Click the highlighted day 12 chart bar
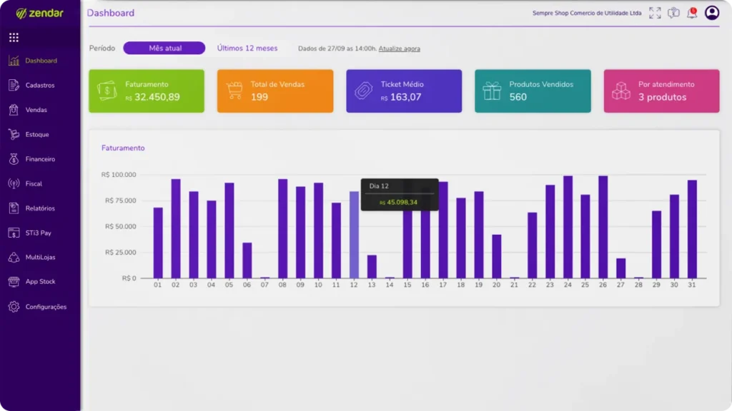This screenshot has height=411, width=732. [x=354, y=235]
